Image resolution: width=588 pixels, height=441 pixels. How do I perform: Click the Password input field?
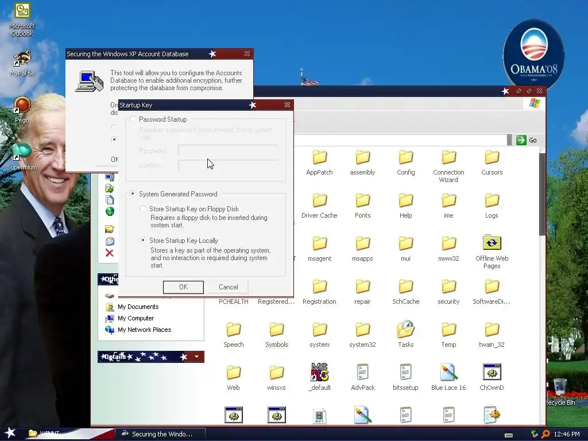(228, 151)
